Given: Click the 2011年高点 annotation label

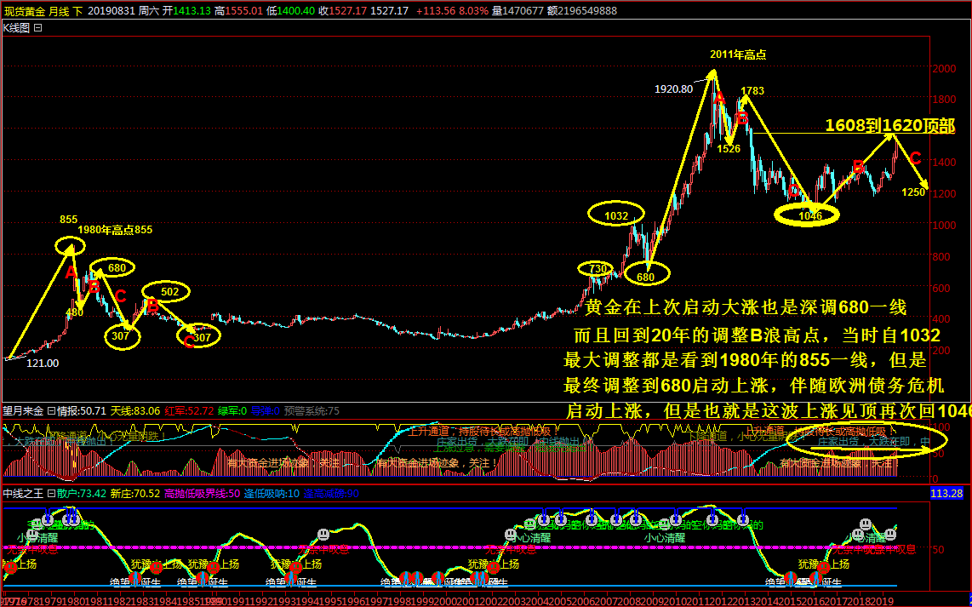Looking at the screenshot, I should point(738,54).
